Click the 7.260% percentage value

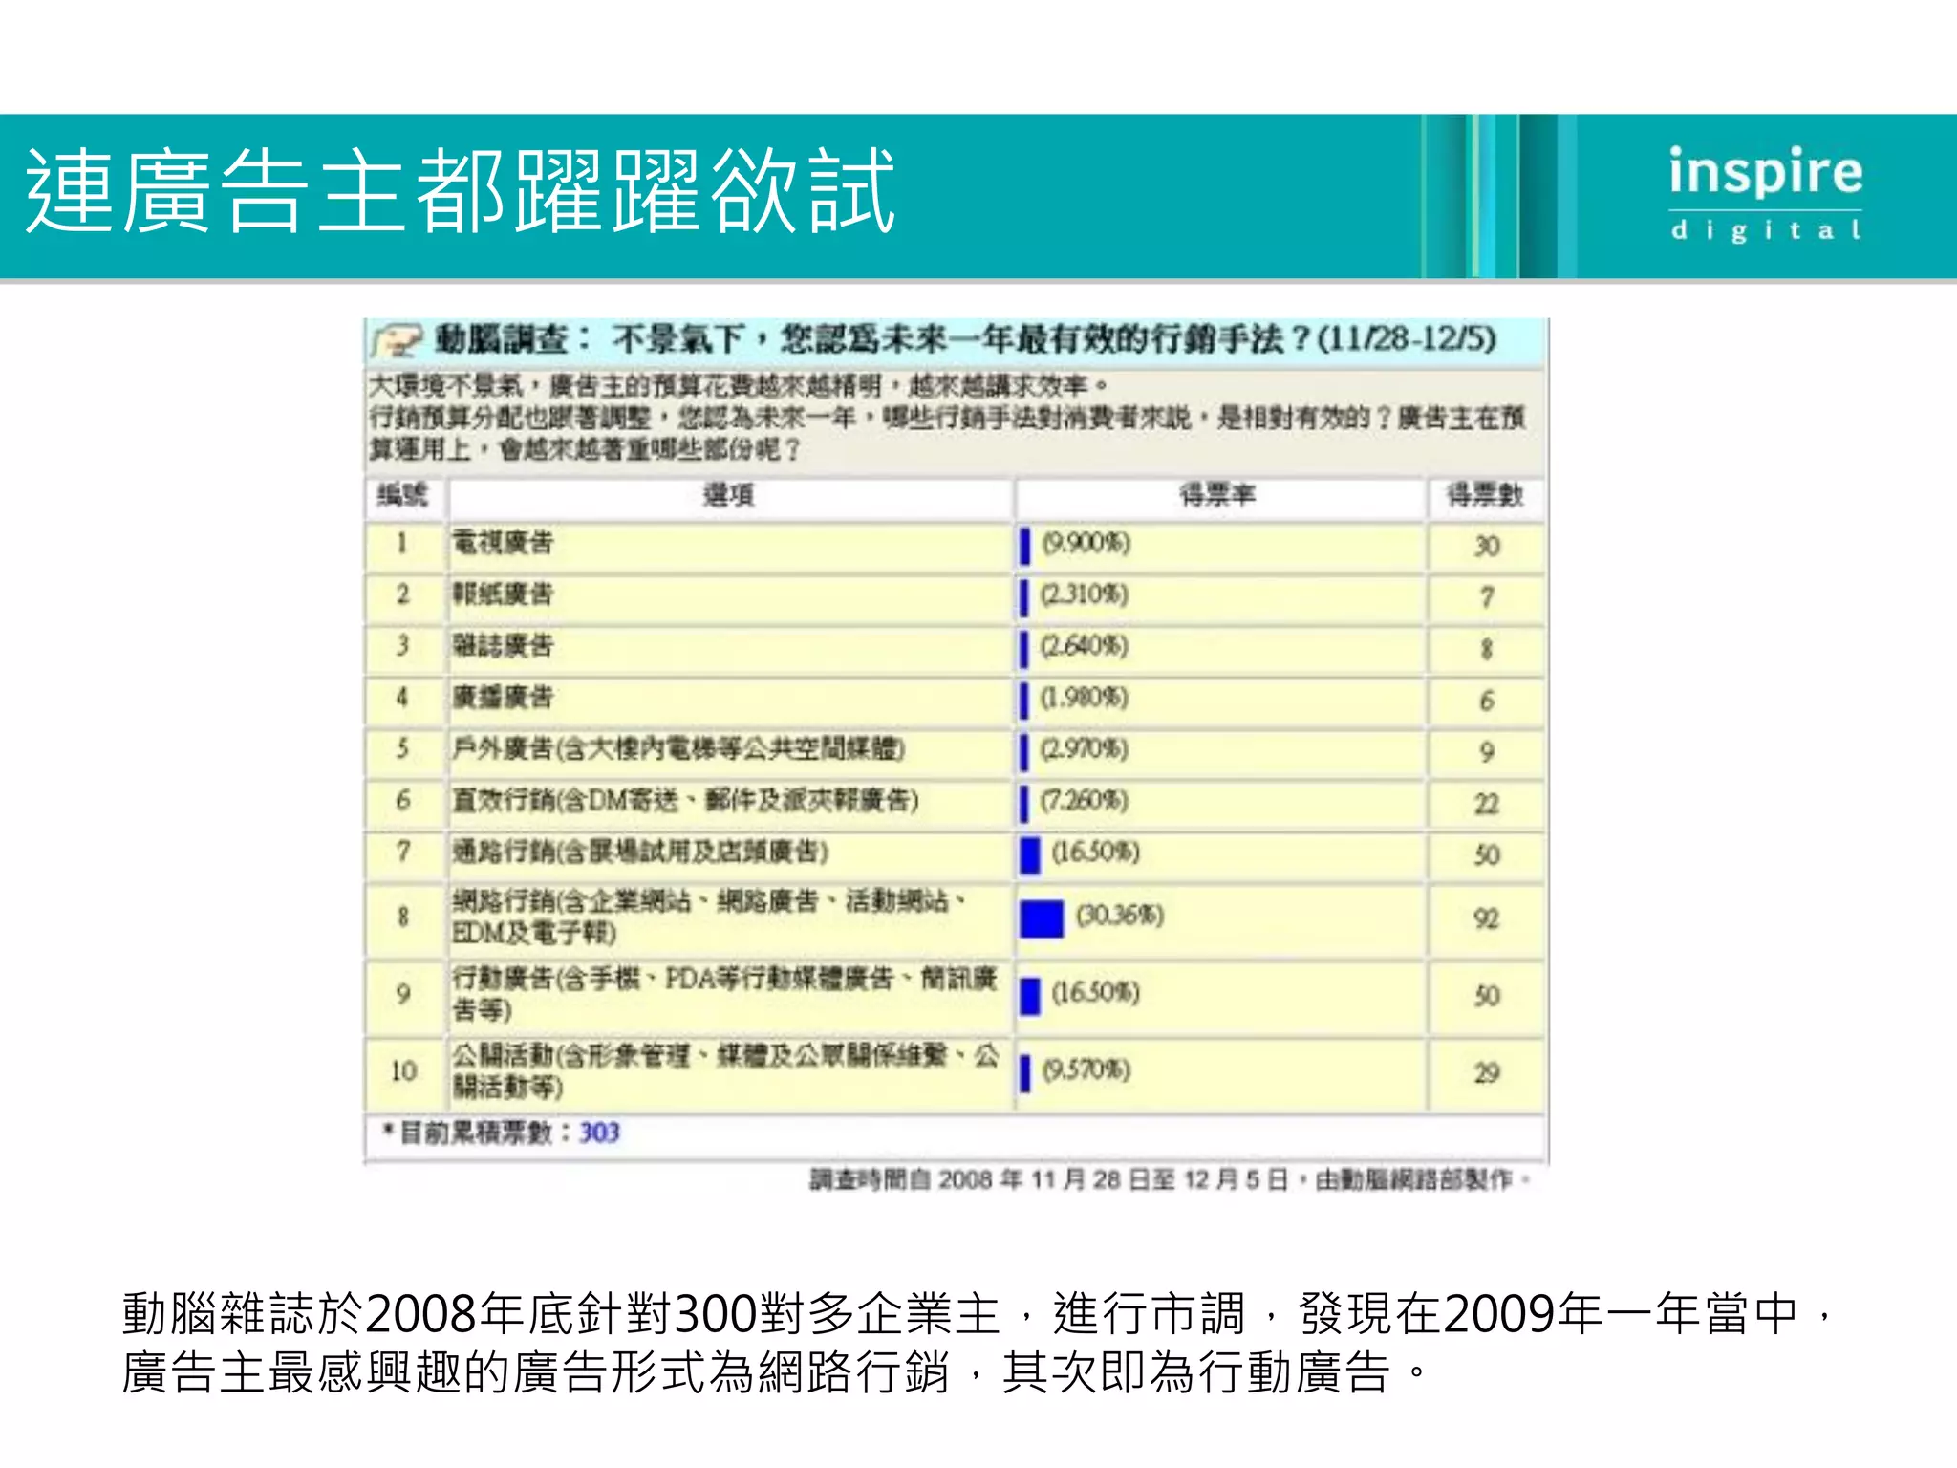[1085, 800]
